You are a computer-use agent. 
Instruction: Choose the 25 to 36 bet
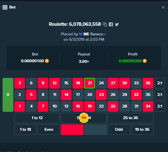(x=130, y=118)
